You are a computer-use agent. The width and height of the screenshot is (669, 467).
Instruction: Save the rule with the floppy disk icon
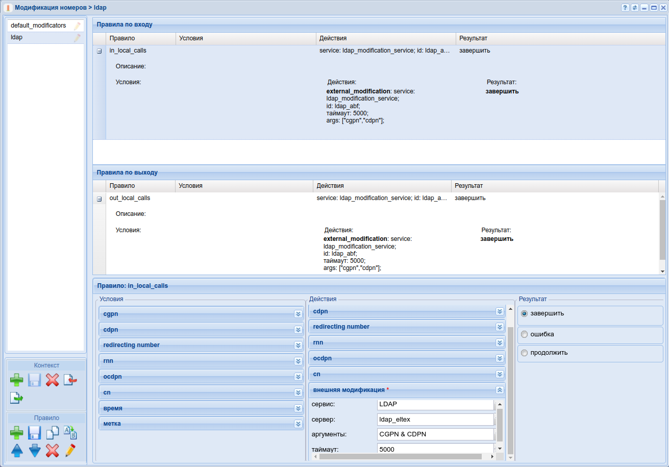click(x=34, y=433)
